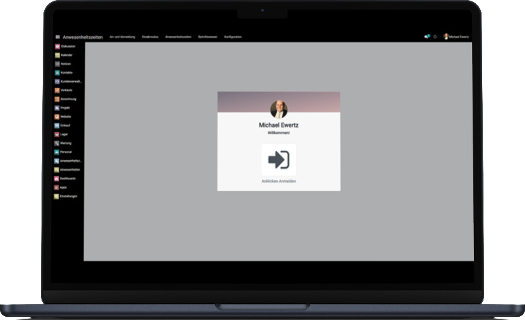Viewport: 525px width, 320px height.
Task: Launch the Projekt app
Action: [65, 109]
